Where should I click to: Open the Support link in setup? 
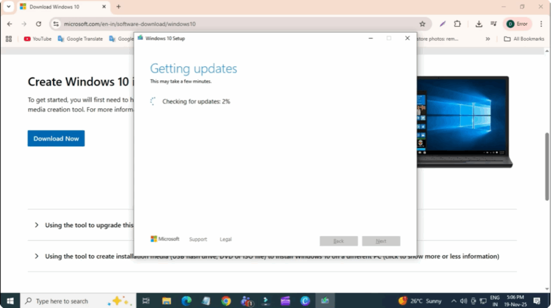click(198, 239)
